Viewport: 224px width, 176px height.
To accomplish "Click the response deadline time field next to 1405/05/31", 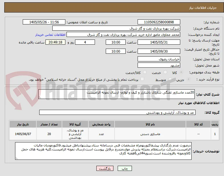I will pyautogui.click(x=116, y=42).
